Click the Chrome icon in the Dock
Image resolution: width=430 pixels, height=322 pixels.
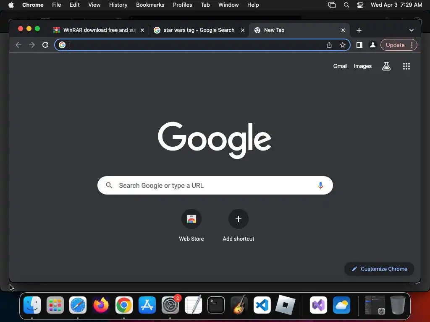pos(124,305)
